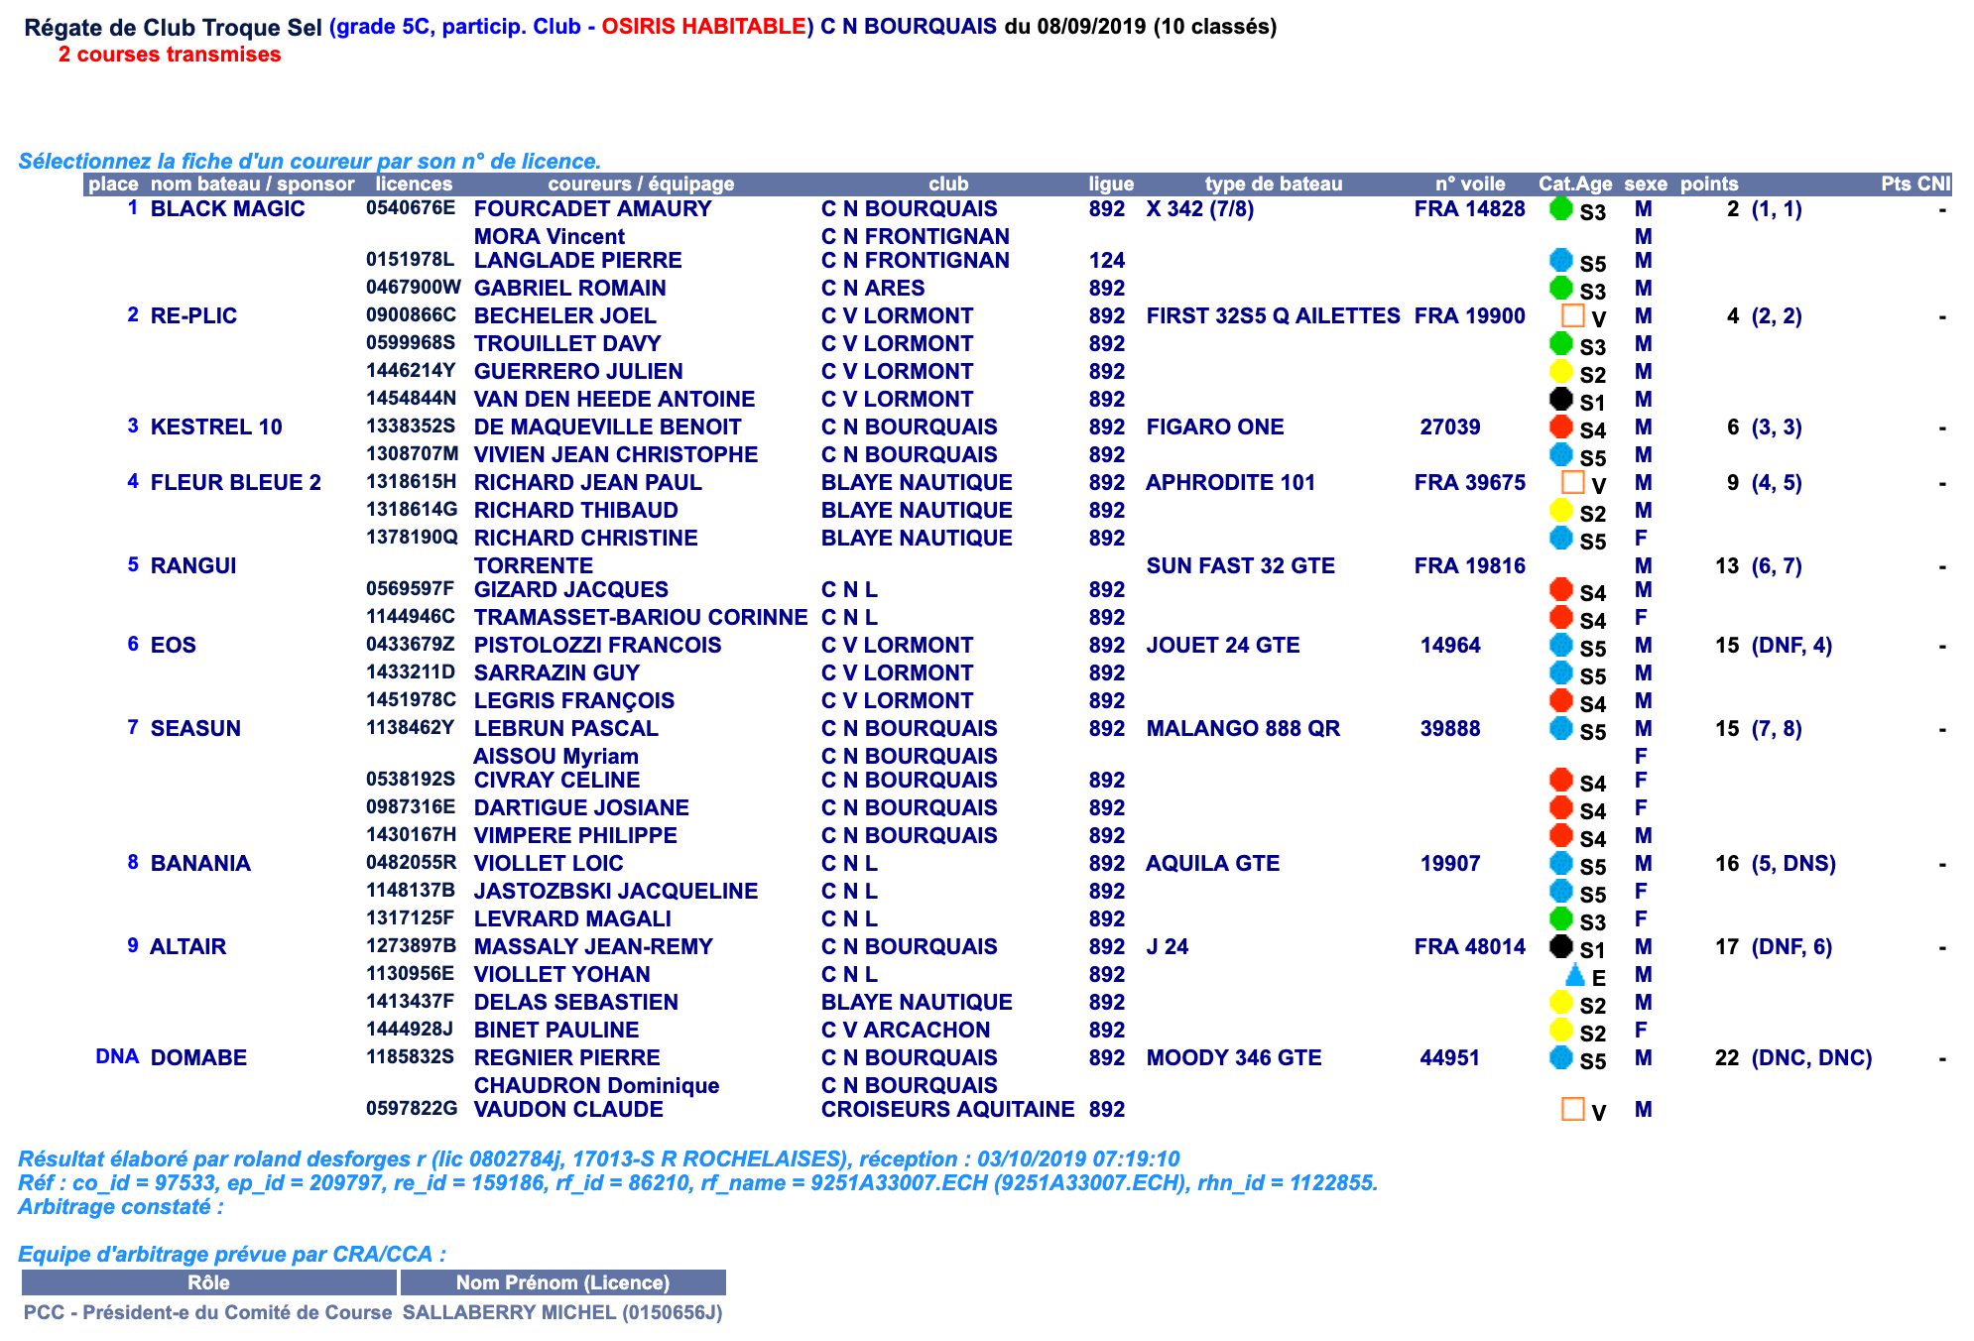
Task: Click yellow S2 icon for GUERRERO JULIEN
Action: tap(1560, 372)
